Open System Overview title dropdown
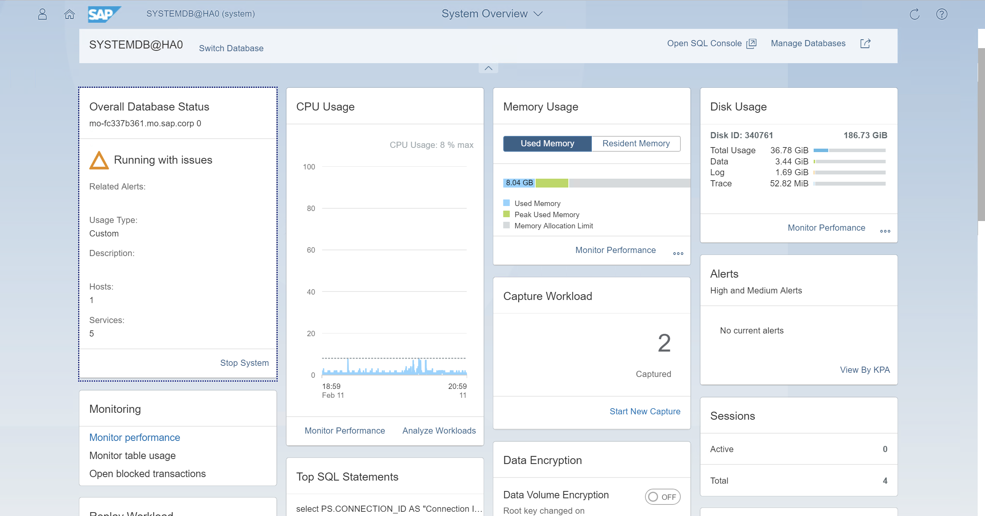Image resolution: width=985 pixels, height=516 pixels. click(x=492, y=14)
